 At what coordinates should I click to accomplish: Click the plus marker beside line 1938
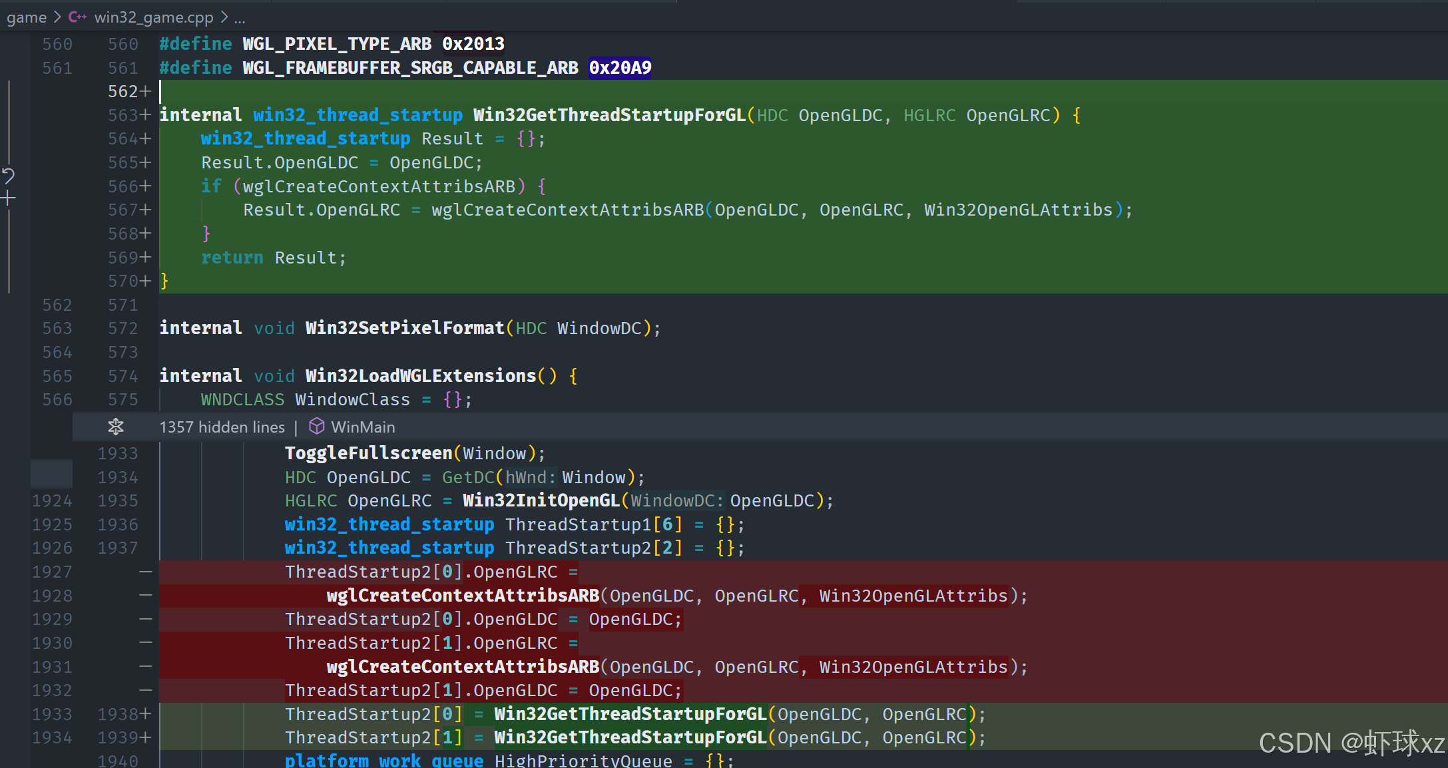pyautogui.click(x=145, y=714)
